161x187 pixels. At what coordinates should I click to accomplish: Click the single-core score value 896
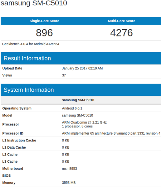(x=44, y=33)
